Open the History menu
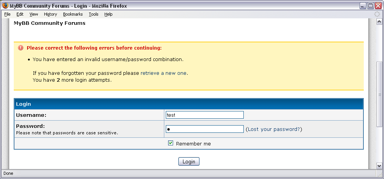This screenshot has height=179, width=384. [x=50, y=14]
